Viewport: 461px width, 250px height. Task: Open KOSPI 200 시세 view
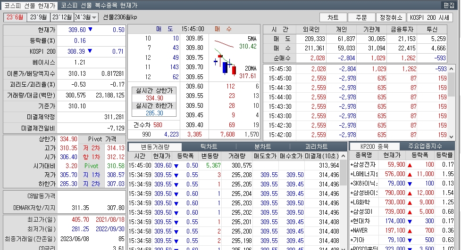[429, 17]
